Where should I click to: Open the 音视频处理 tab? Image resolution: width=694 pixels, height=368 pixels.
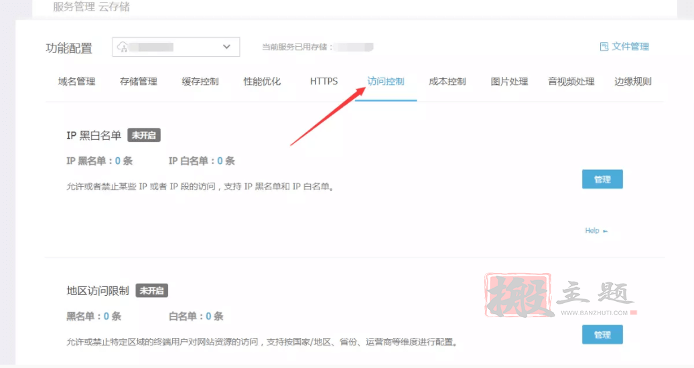571,82
